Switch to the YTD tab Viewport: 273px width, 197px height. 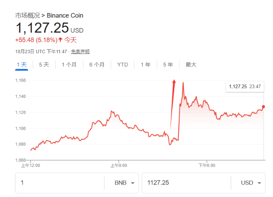tap(123, 64)
